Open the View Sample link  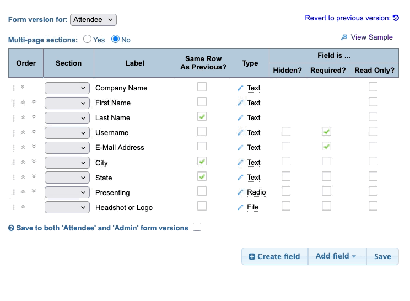(371, 37)
